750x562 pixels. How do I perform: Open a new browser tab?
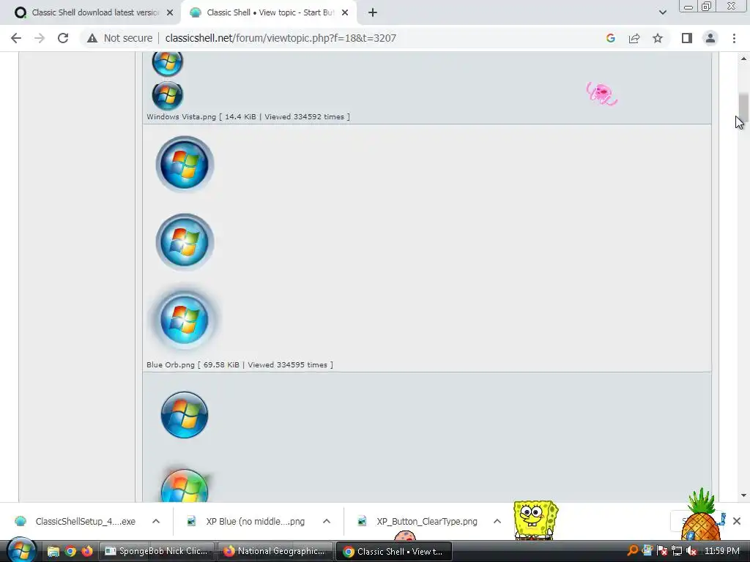pos(373,13)
